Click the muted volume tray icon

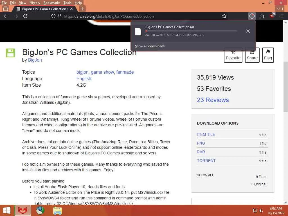pos(261,211)
